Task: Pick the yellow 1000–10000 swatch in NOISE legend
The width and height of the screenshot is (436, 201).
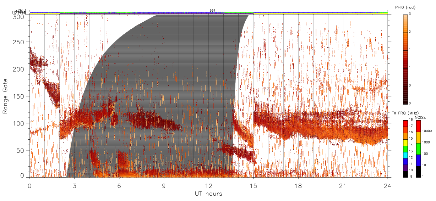Action: (418, 138)
